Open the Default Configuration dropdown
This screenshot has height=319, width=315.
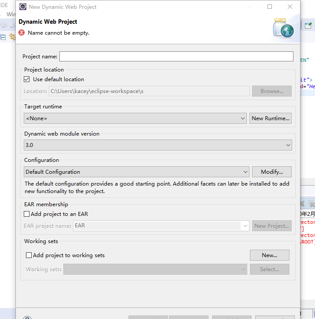click(x=136, y=172)
